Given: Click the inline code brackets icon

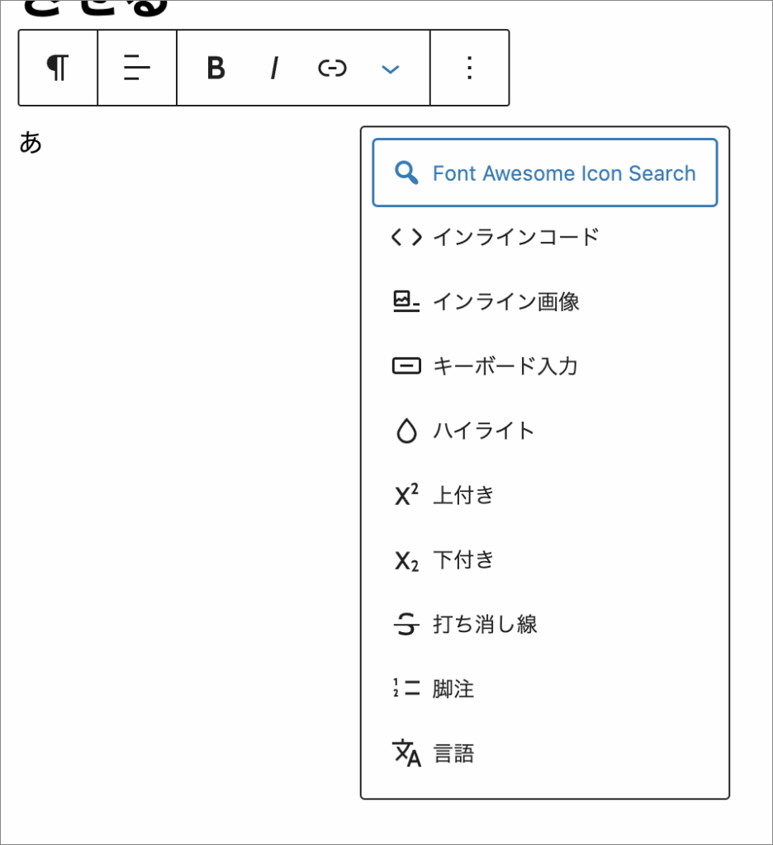Looking at the screenshot, I should (x=406, y=238).
